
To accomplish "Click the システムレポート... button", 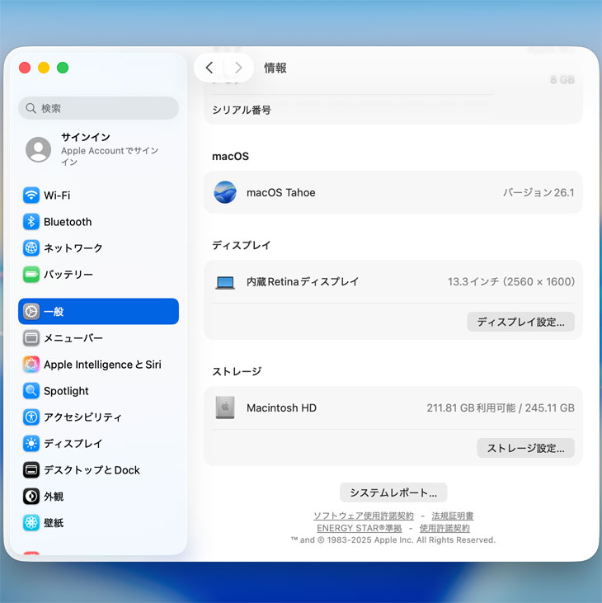I will pyautogui.click(x=393, y=492).
